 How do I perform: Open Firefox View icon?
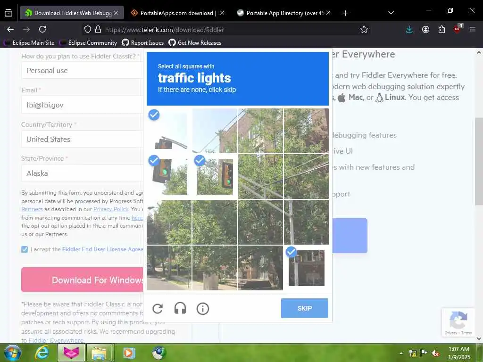[8, 13]
